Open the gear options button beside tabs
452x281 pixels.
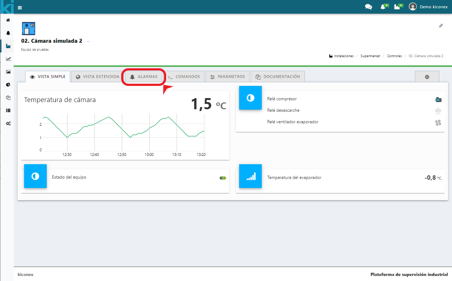point(427,77)
